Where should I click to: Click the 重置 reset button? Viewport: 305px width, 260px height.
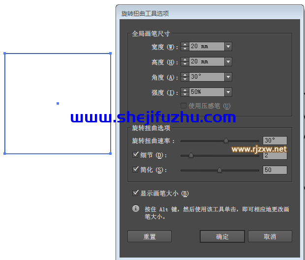pos(150,236)
